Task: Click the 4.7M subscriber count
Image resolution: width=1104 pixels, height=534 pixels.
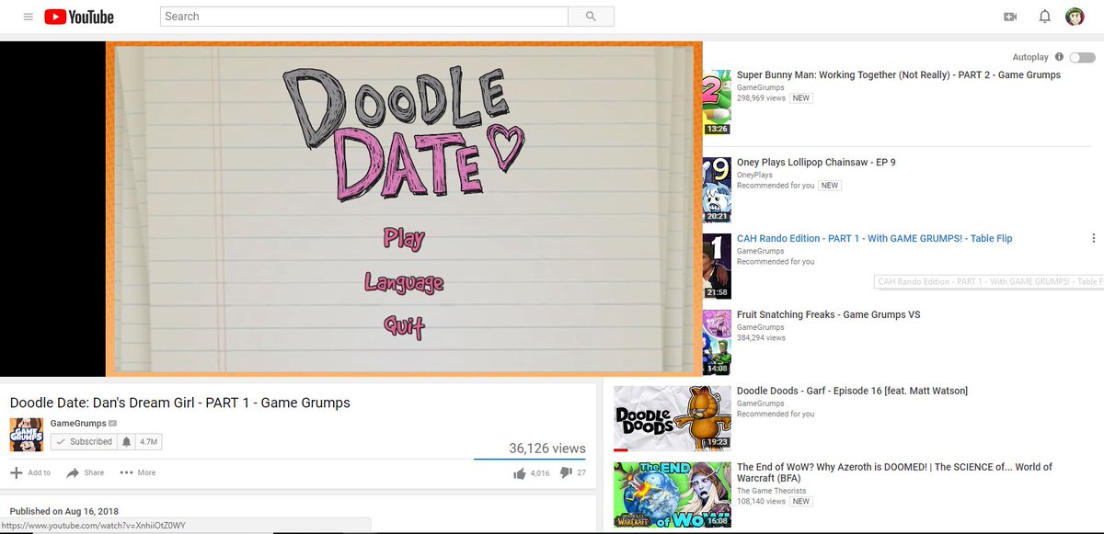Action: (x=148, y=442)
